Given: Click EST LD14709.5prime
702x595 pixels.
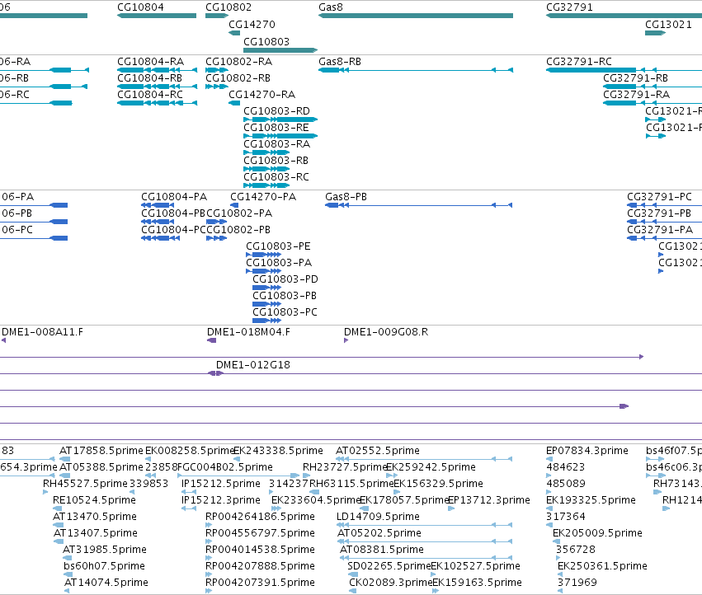Looking at the screenshot, I should 378,517.
